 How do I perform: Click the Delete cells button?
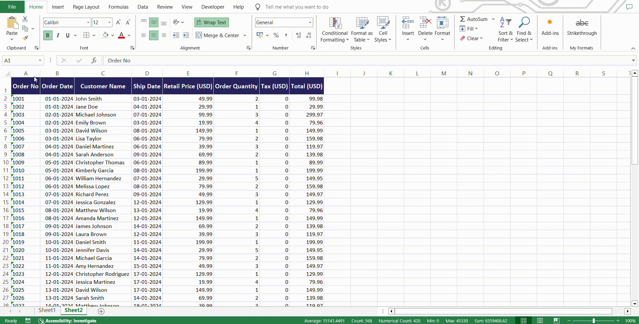coord(425,30)
